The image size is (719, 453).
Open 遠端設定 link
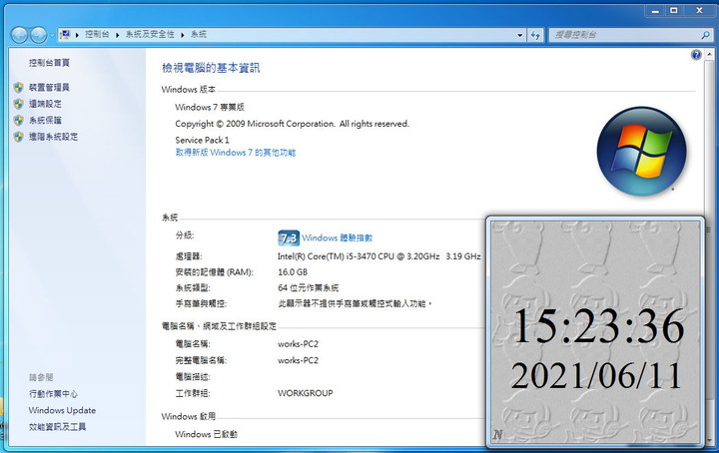pos(45,104)
